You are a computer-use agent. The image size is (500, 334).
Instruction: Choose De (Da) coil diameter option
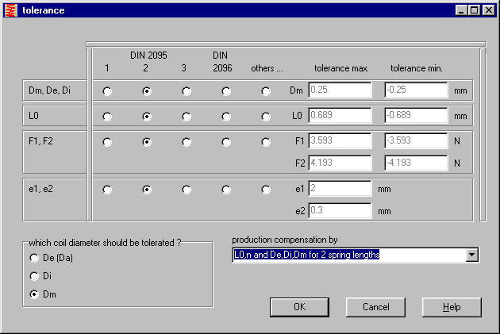pyautogui.click(x=33, y=258)
